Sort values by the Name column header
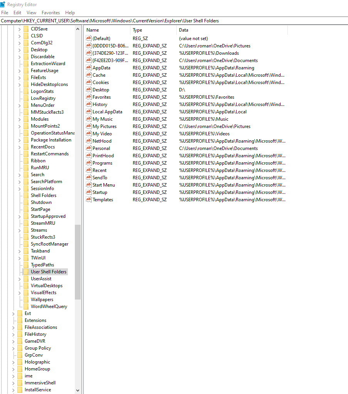Image resolution: width=348 pixels, height=394 pixels. pyautogui.click(x=107, y=30)
